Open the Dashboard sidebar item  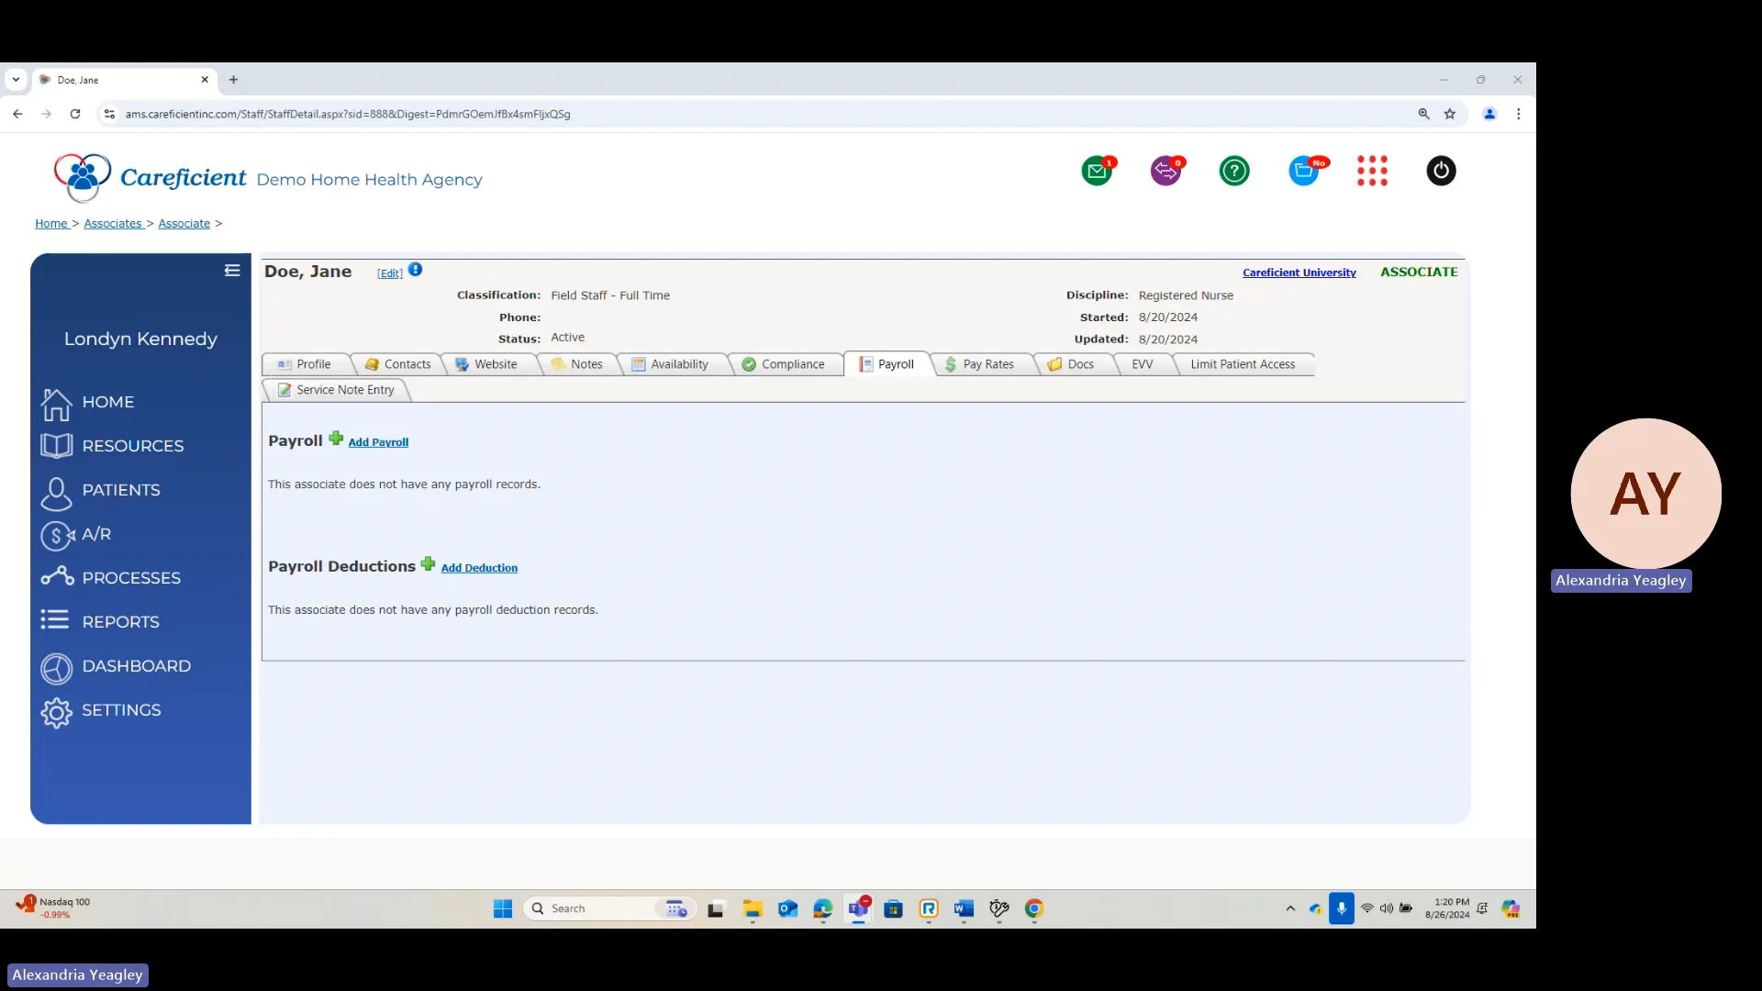[136, 666]
